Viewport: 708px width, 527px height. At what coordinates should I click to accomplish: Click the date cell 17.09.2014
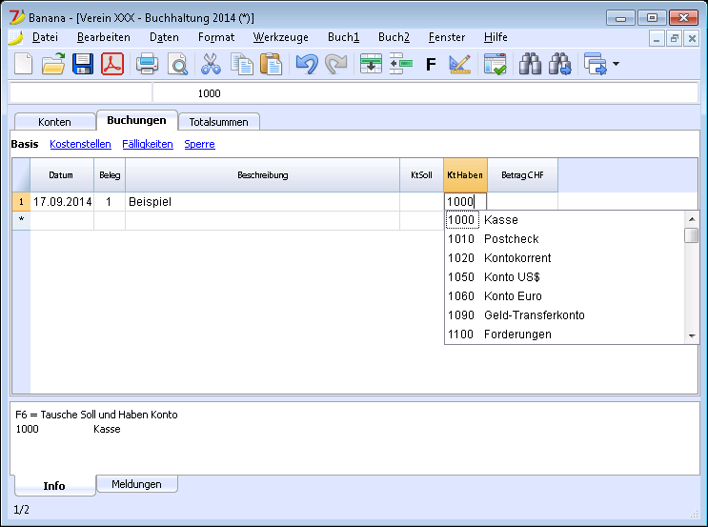[x=62, y=201]
